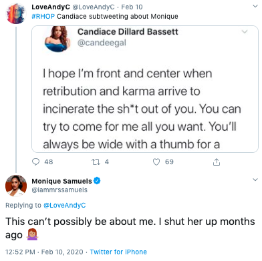Click the Twitter for iPhone link
This screenshot has width=262, height=261.
click(118, 252)
